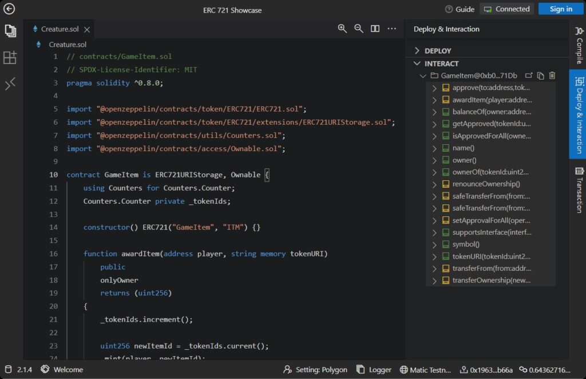This screenshot has height=379, width=586.
Task: Click the Sign in button
Action: [560, 9]
